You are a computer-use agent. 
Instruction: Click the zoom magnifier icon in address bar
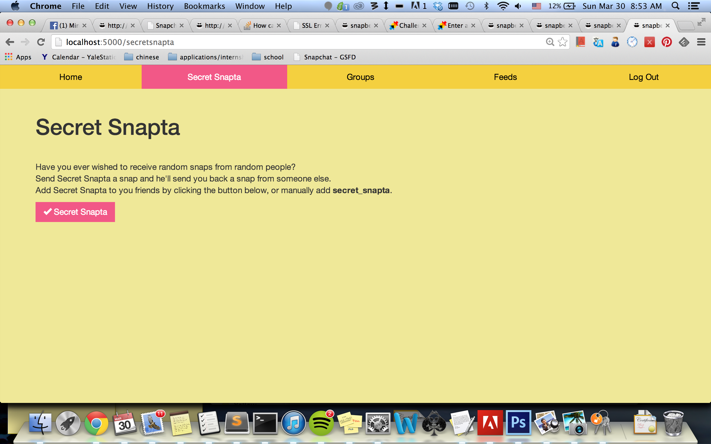[550, 42]
